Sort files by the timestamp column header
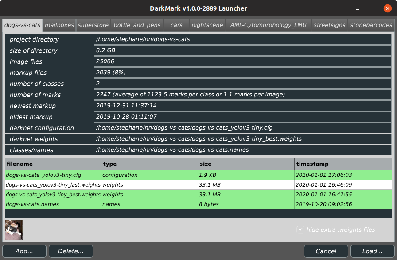 tap(343, 164)
